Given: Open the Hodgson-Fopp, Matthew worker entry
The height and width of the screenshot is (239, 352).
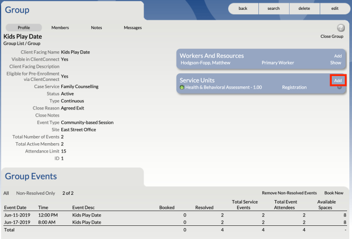Looking at the screenshot, I should [x=205, y=63].
